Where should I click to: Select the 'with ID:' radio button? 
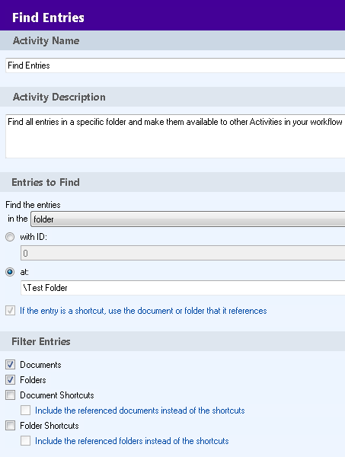10,237
